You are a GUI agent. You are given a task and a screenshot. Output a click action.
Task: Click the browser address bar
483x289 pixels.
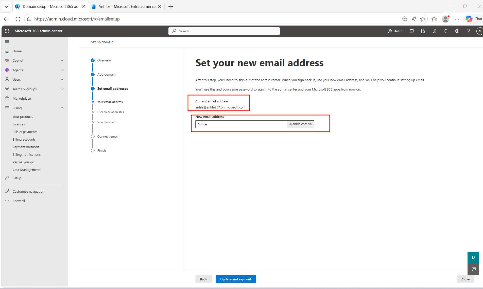(x=213, y=19)
